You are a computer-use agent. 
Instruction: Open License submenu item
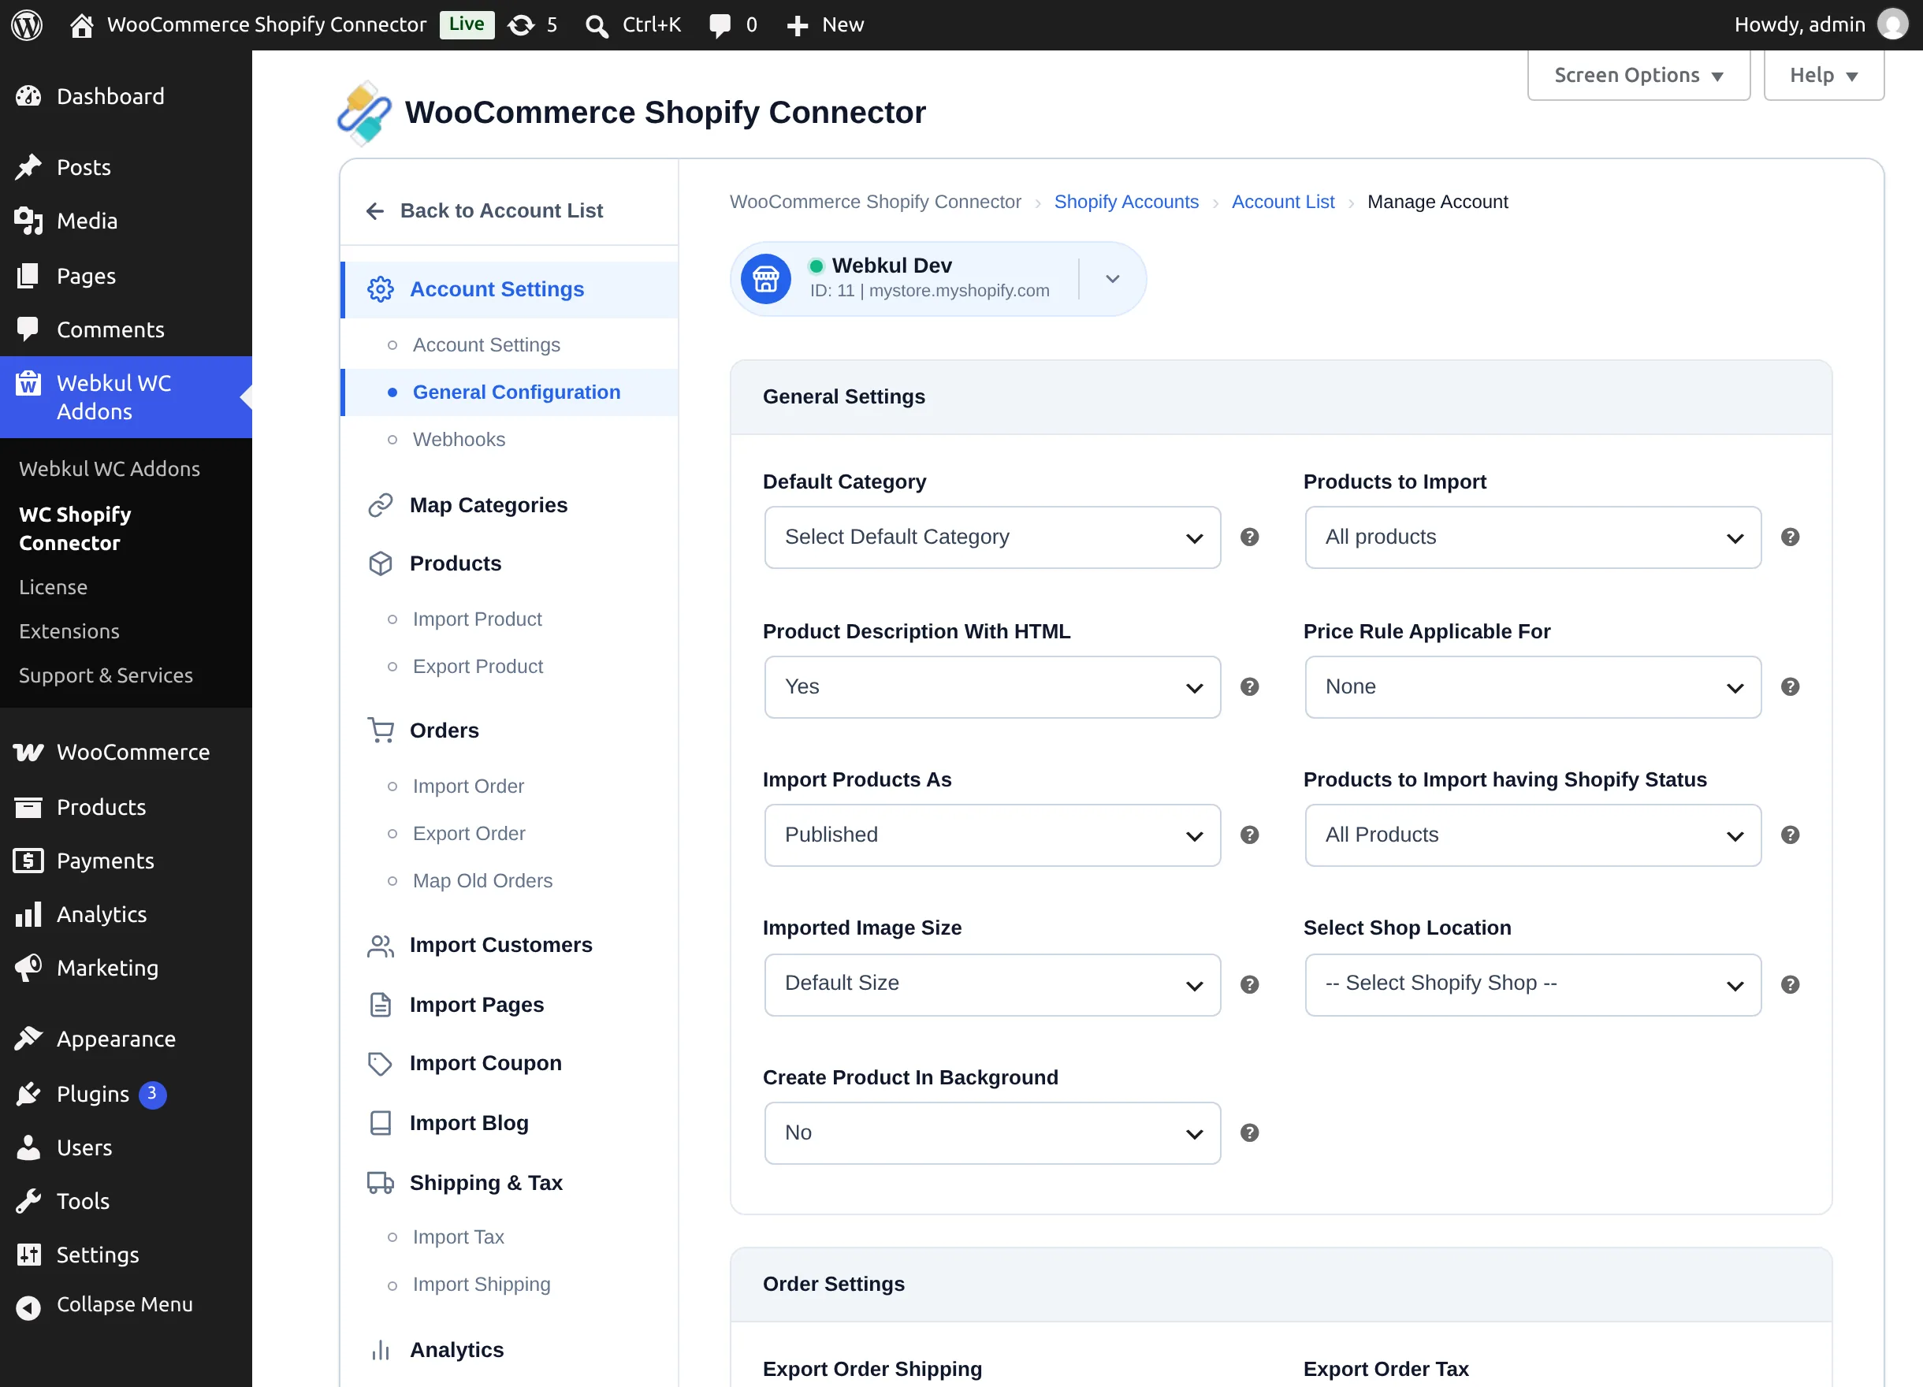(54, 586)
